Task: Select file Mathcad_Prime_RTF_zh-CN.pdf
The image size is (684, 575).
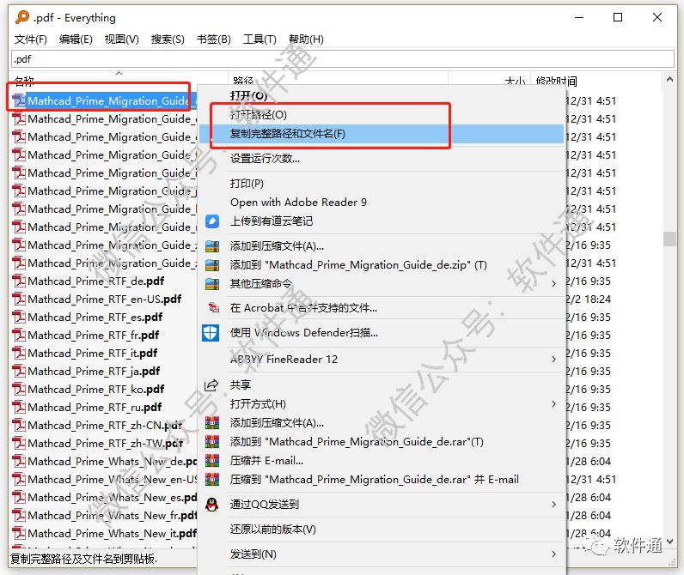Action: point(105,425)
